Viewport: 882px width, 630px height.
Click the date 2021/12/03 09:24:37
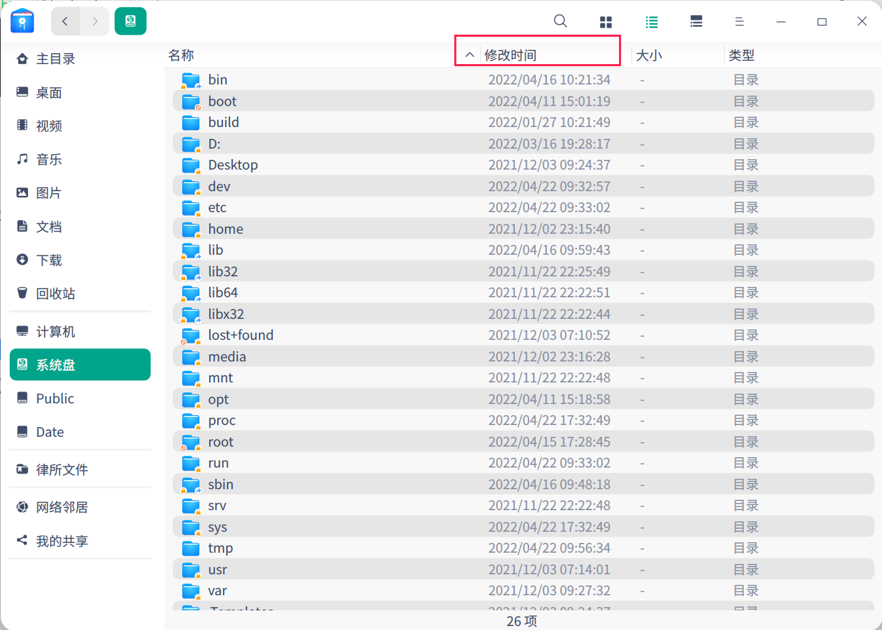pos(550,165)
